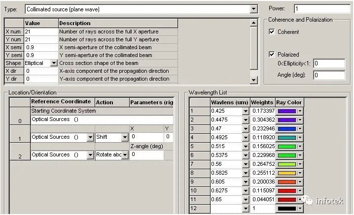Click the Weights column header
The width and height of the screenshot is (354, 215).
(262, 102)
